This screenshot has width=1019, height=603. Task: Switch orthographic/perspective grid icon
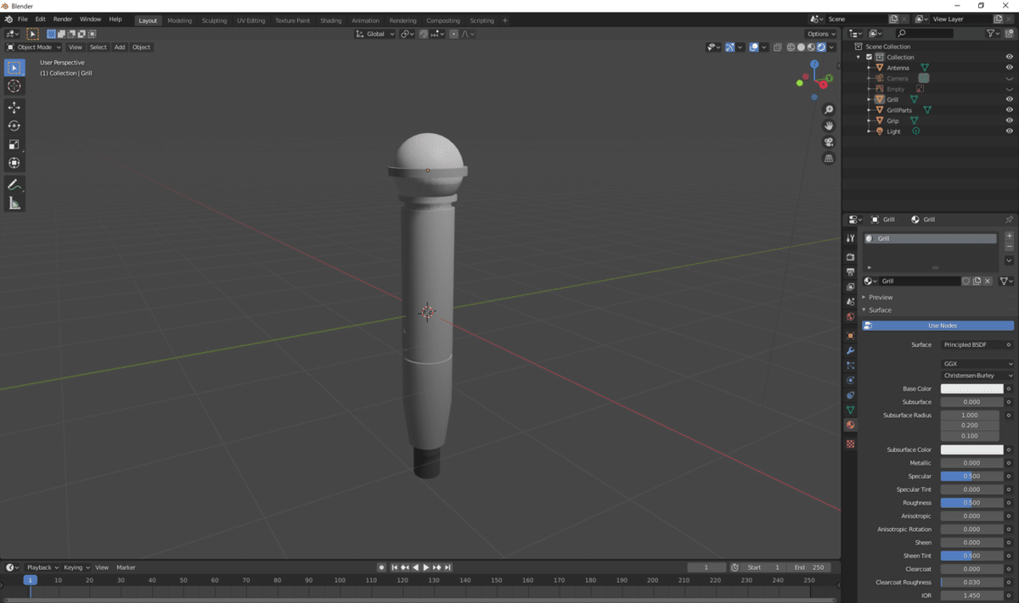(829, 159)
